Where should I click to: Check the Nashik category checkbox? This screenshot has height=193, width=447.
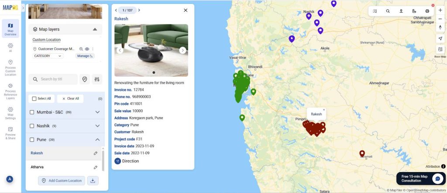(x=32, y=126)
